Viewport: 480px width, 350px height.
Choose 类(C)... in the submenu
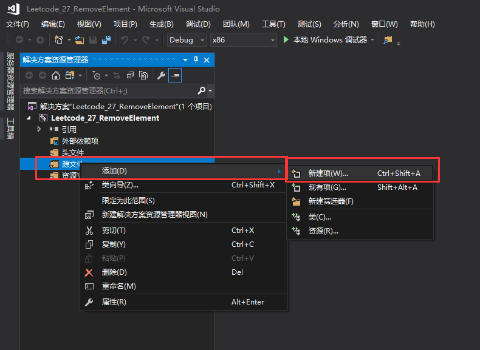(x=360, y=217)
